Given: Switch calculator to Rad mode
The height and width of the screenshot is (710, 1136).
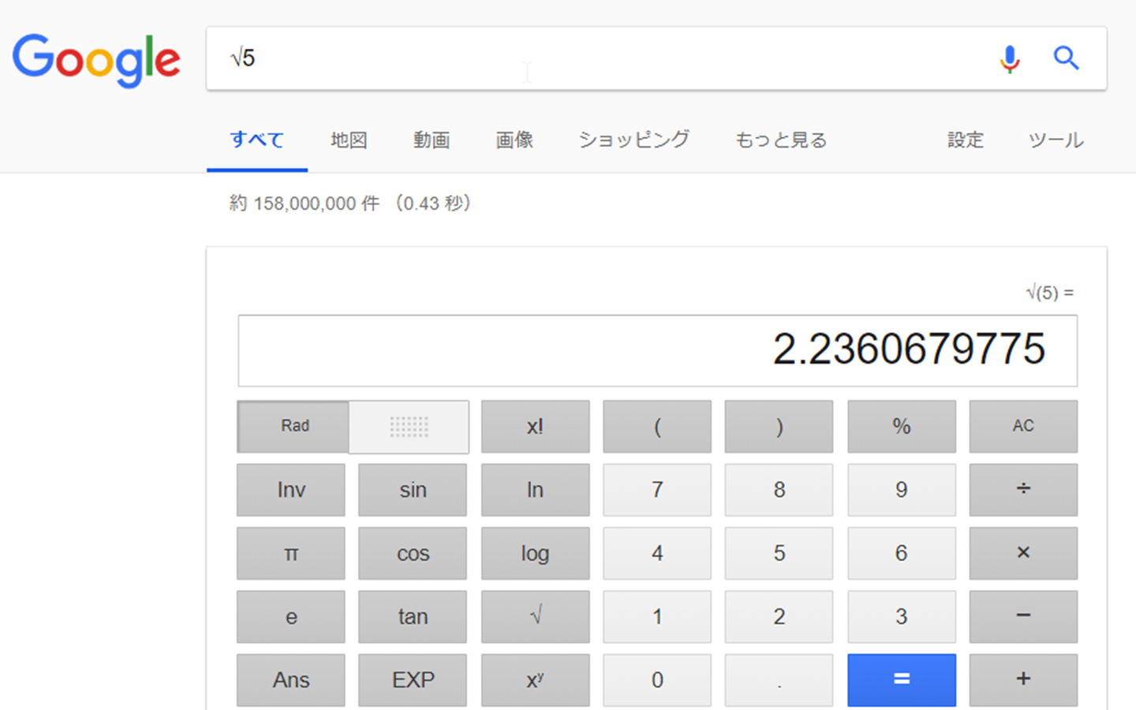Looking at the screenshot, I should point(294,426).
